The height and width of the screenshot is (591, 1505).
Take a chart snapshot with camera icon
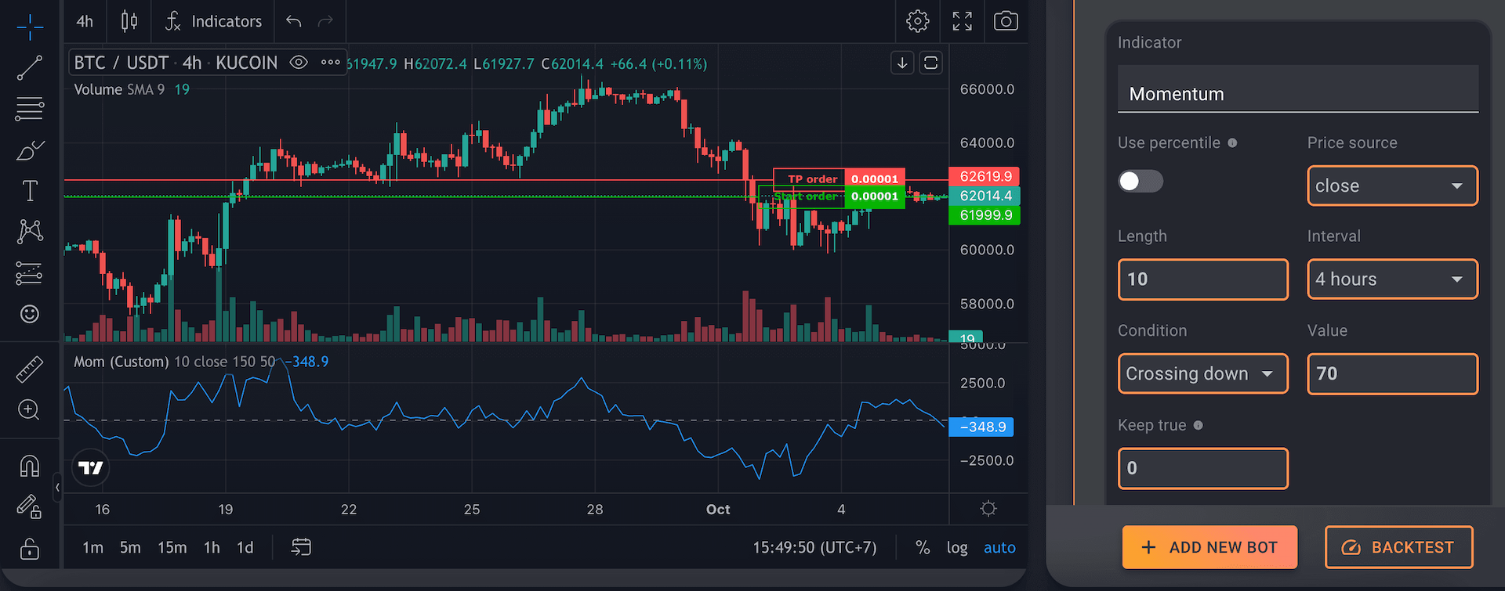point(1006,21)
